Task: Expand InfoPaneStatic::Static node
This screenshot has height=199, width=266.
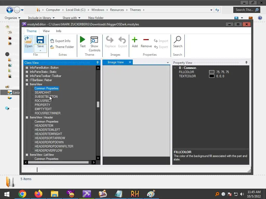Action: coord(27,72)
